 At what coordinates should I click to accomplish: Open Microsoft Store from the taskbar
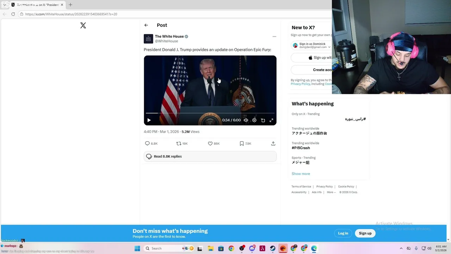[221, 248]
